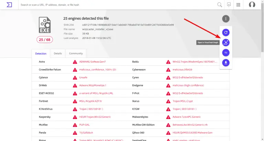Click 'a variant of MSIL/Kryptik.LML' result
Screen dimensions: 264x141
coord(96,93)
